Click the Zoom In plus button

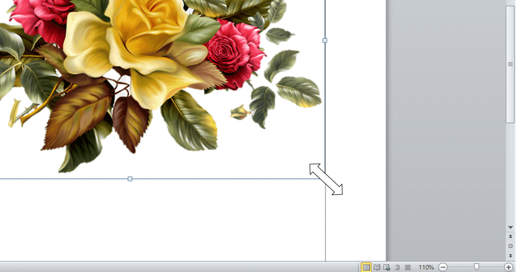(x=509, y=267)
